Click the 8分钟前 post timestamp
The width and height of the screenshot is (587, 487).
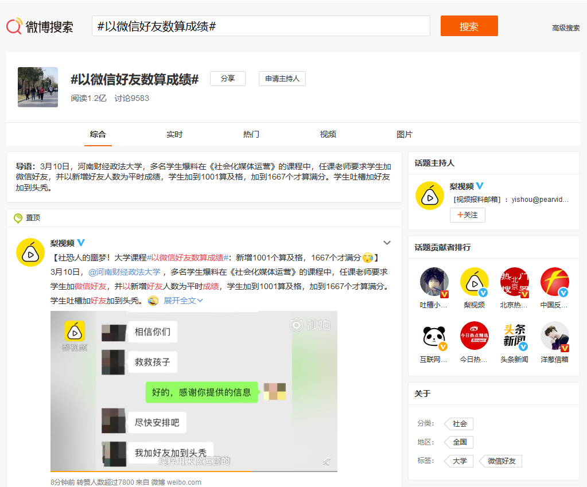(x=63, y=482)
